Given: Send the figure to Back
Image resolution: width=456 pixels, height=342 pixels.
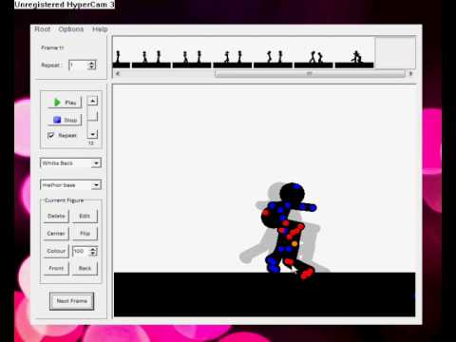Looking at the screenshot, I should click(x=85, y=268).
